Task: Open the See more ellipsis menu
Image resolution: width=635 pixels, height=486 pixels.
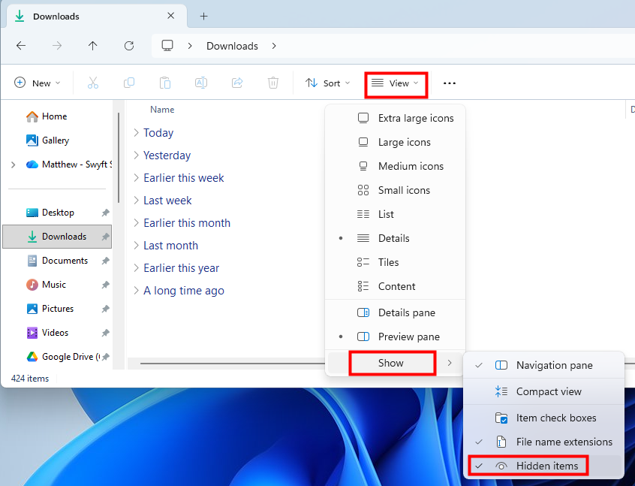Action: tap(449, 83)
